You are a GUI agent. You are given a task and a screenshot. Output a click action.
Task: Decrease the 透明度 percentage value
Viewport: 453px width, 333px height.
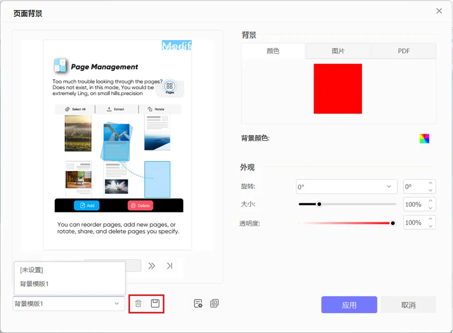click(430, 226)
